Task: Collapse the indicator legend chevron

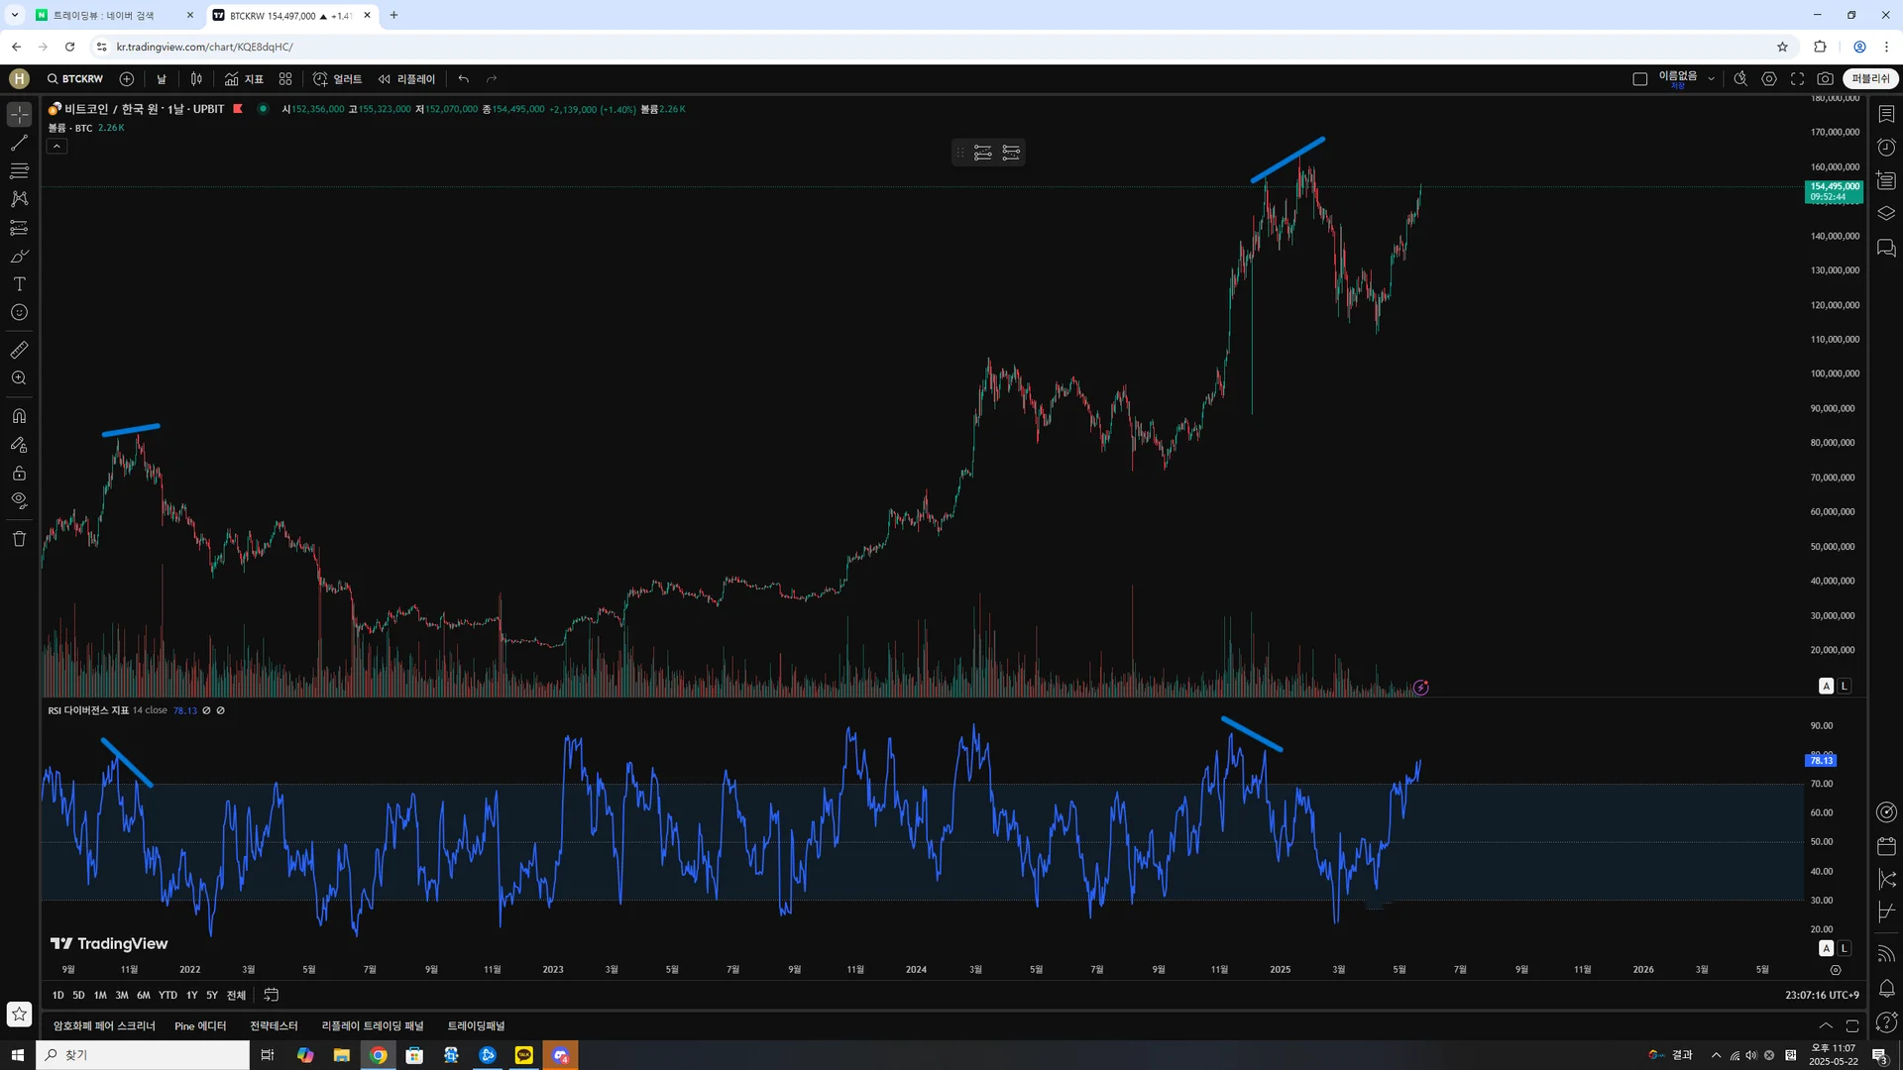Action: point(56,147)
